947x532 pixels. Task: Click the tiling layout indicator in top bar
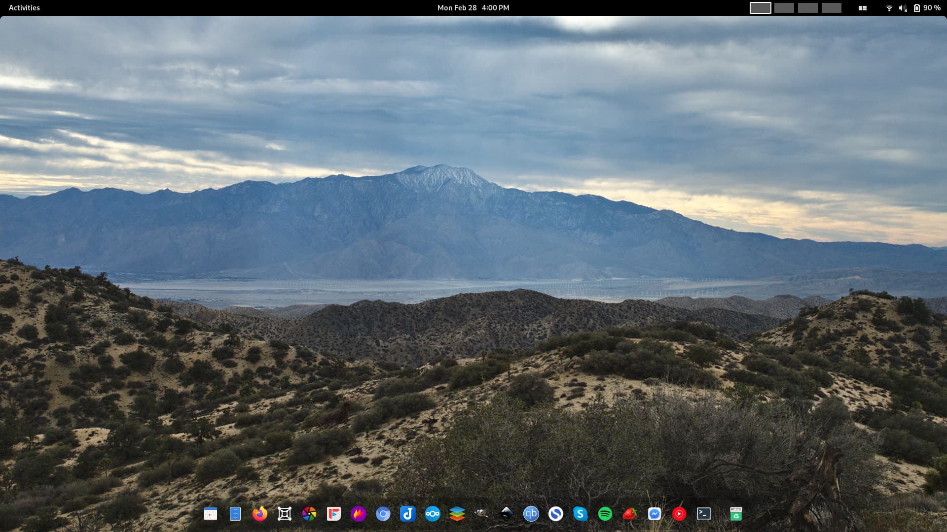tap(863, 8)
